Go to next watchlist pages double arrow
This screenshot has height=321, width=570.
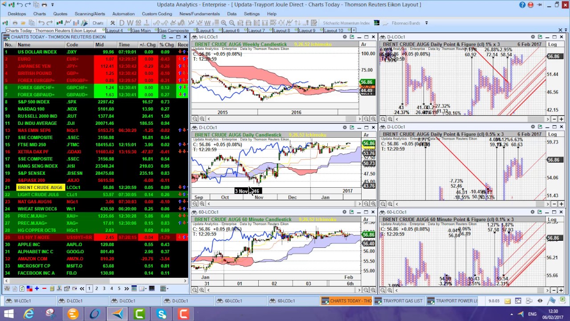click(126, 288)
